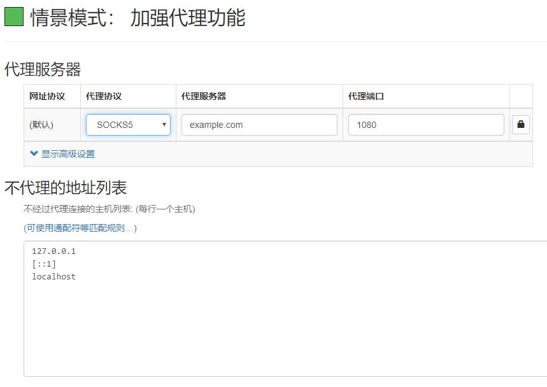This screenshot has height=387, width=547.
Task: Click the SOCKS5 dropdown arrow
Action: click(x=164, y=125)
